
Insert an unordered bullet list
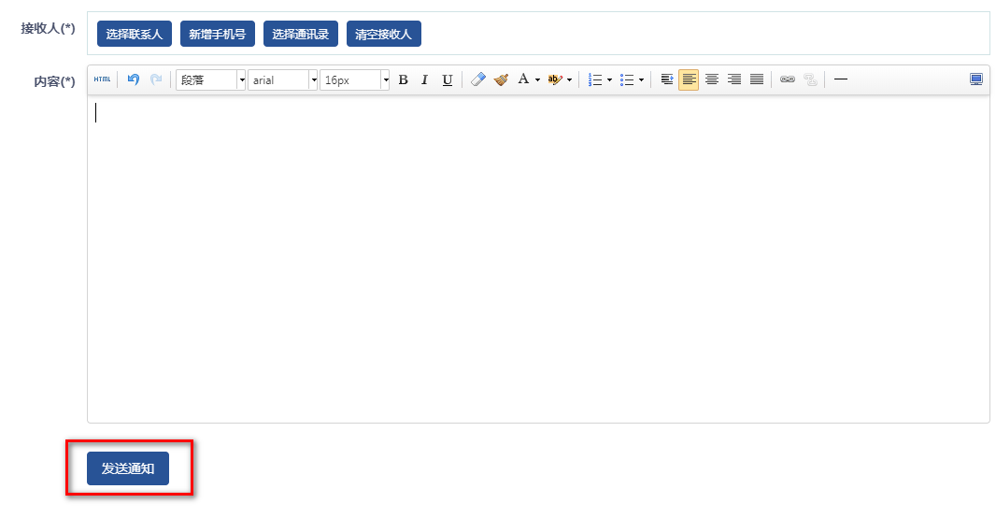pyautogui.click(x=627, y=79)
